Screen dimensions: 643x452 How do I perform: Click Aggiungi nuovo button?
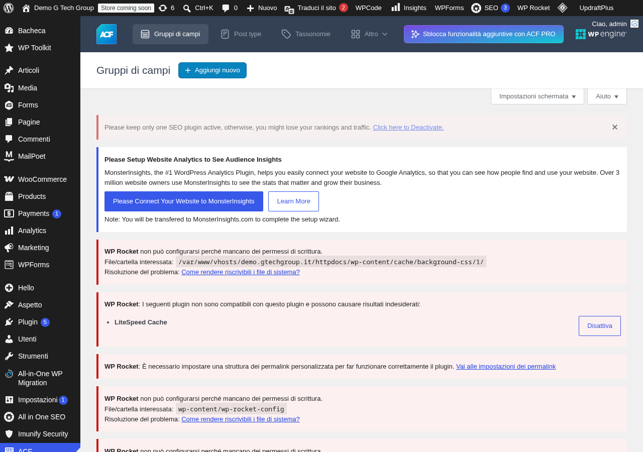212,70
